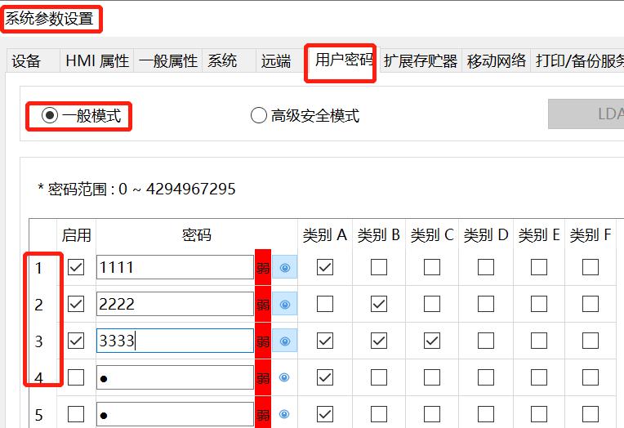The width and height of the screenshot is (624, 428).
Task: Click weak-strength 弱 indicator in row 3
Action: [x=263, y=341]
